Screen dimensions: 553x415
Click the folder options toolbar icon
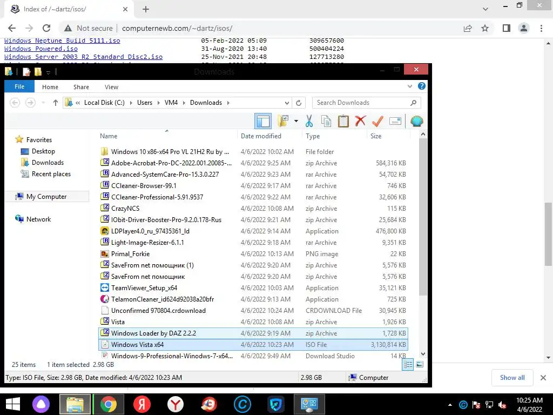click(283, 122)
